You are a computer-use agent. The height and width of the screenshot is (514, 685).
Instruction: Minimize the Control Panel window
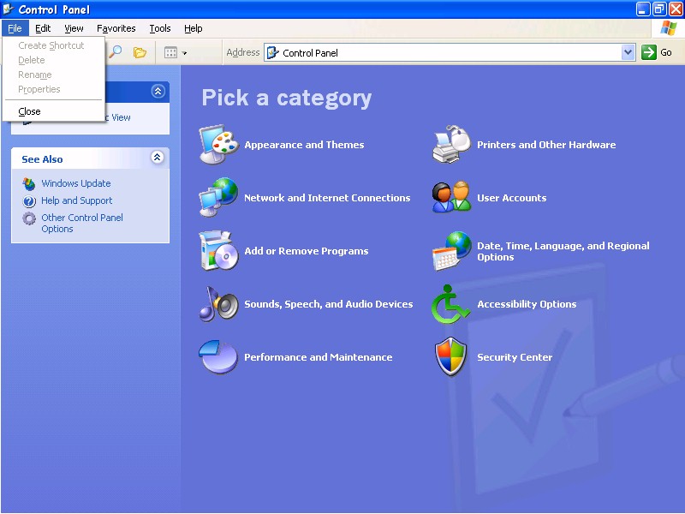(643, 9)
